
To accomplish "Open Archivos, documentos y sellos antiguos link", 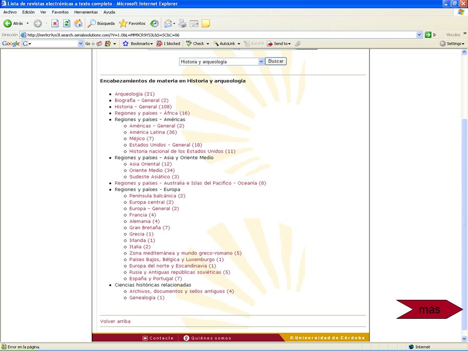I will point(181,292).
